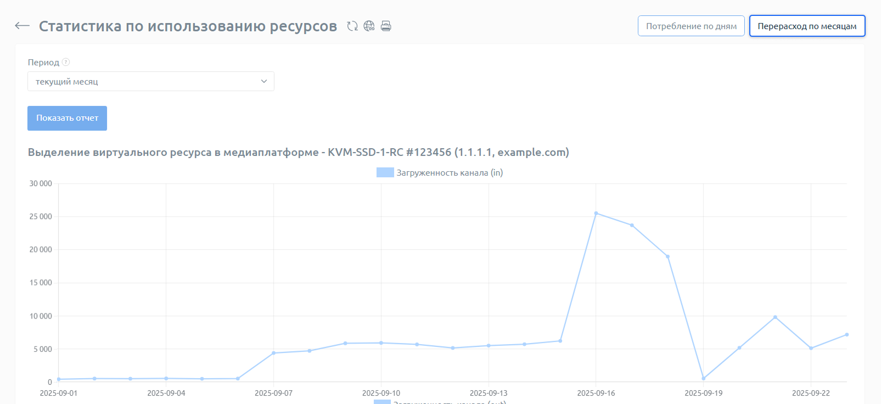The width and height of the screenshot is (881, 404).
Task: Select the data point at 2025-09-10
Action: 381,343
